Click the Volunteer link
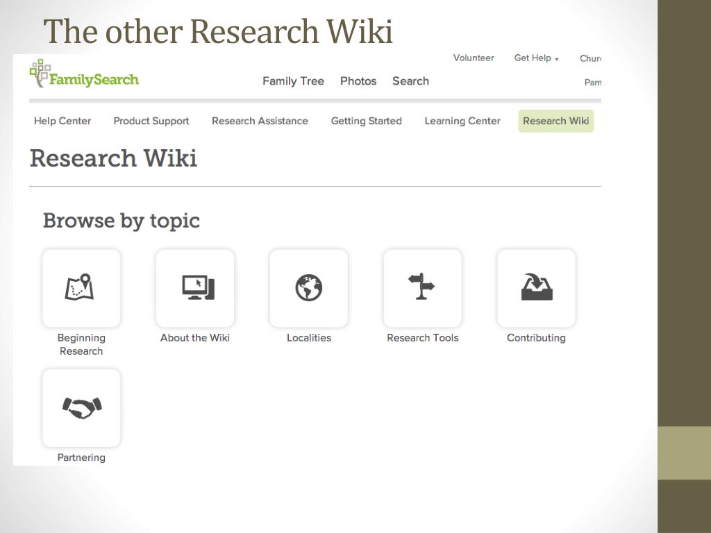The width and height of the screenshot is (711, 533). pos(474,58)
